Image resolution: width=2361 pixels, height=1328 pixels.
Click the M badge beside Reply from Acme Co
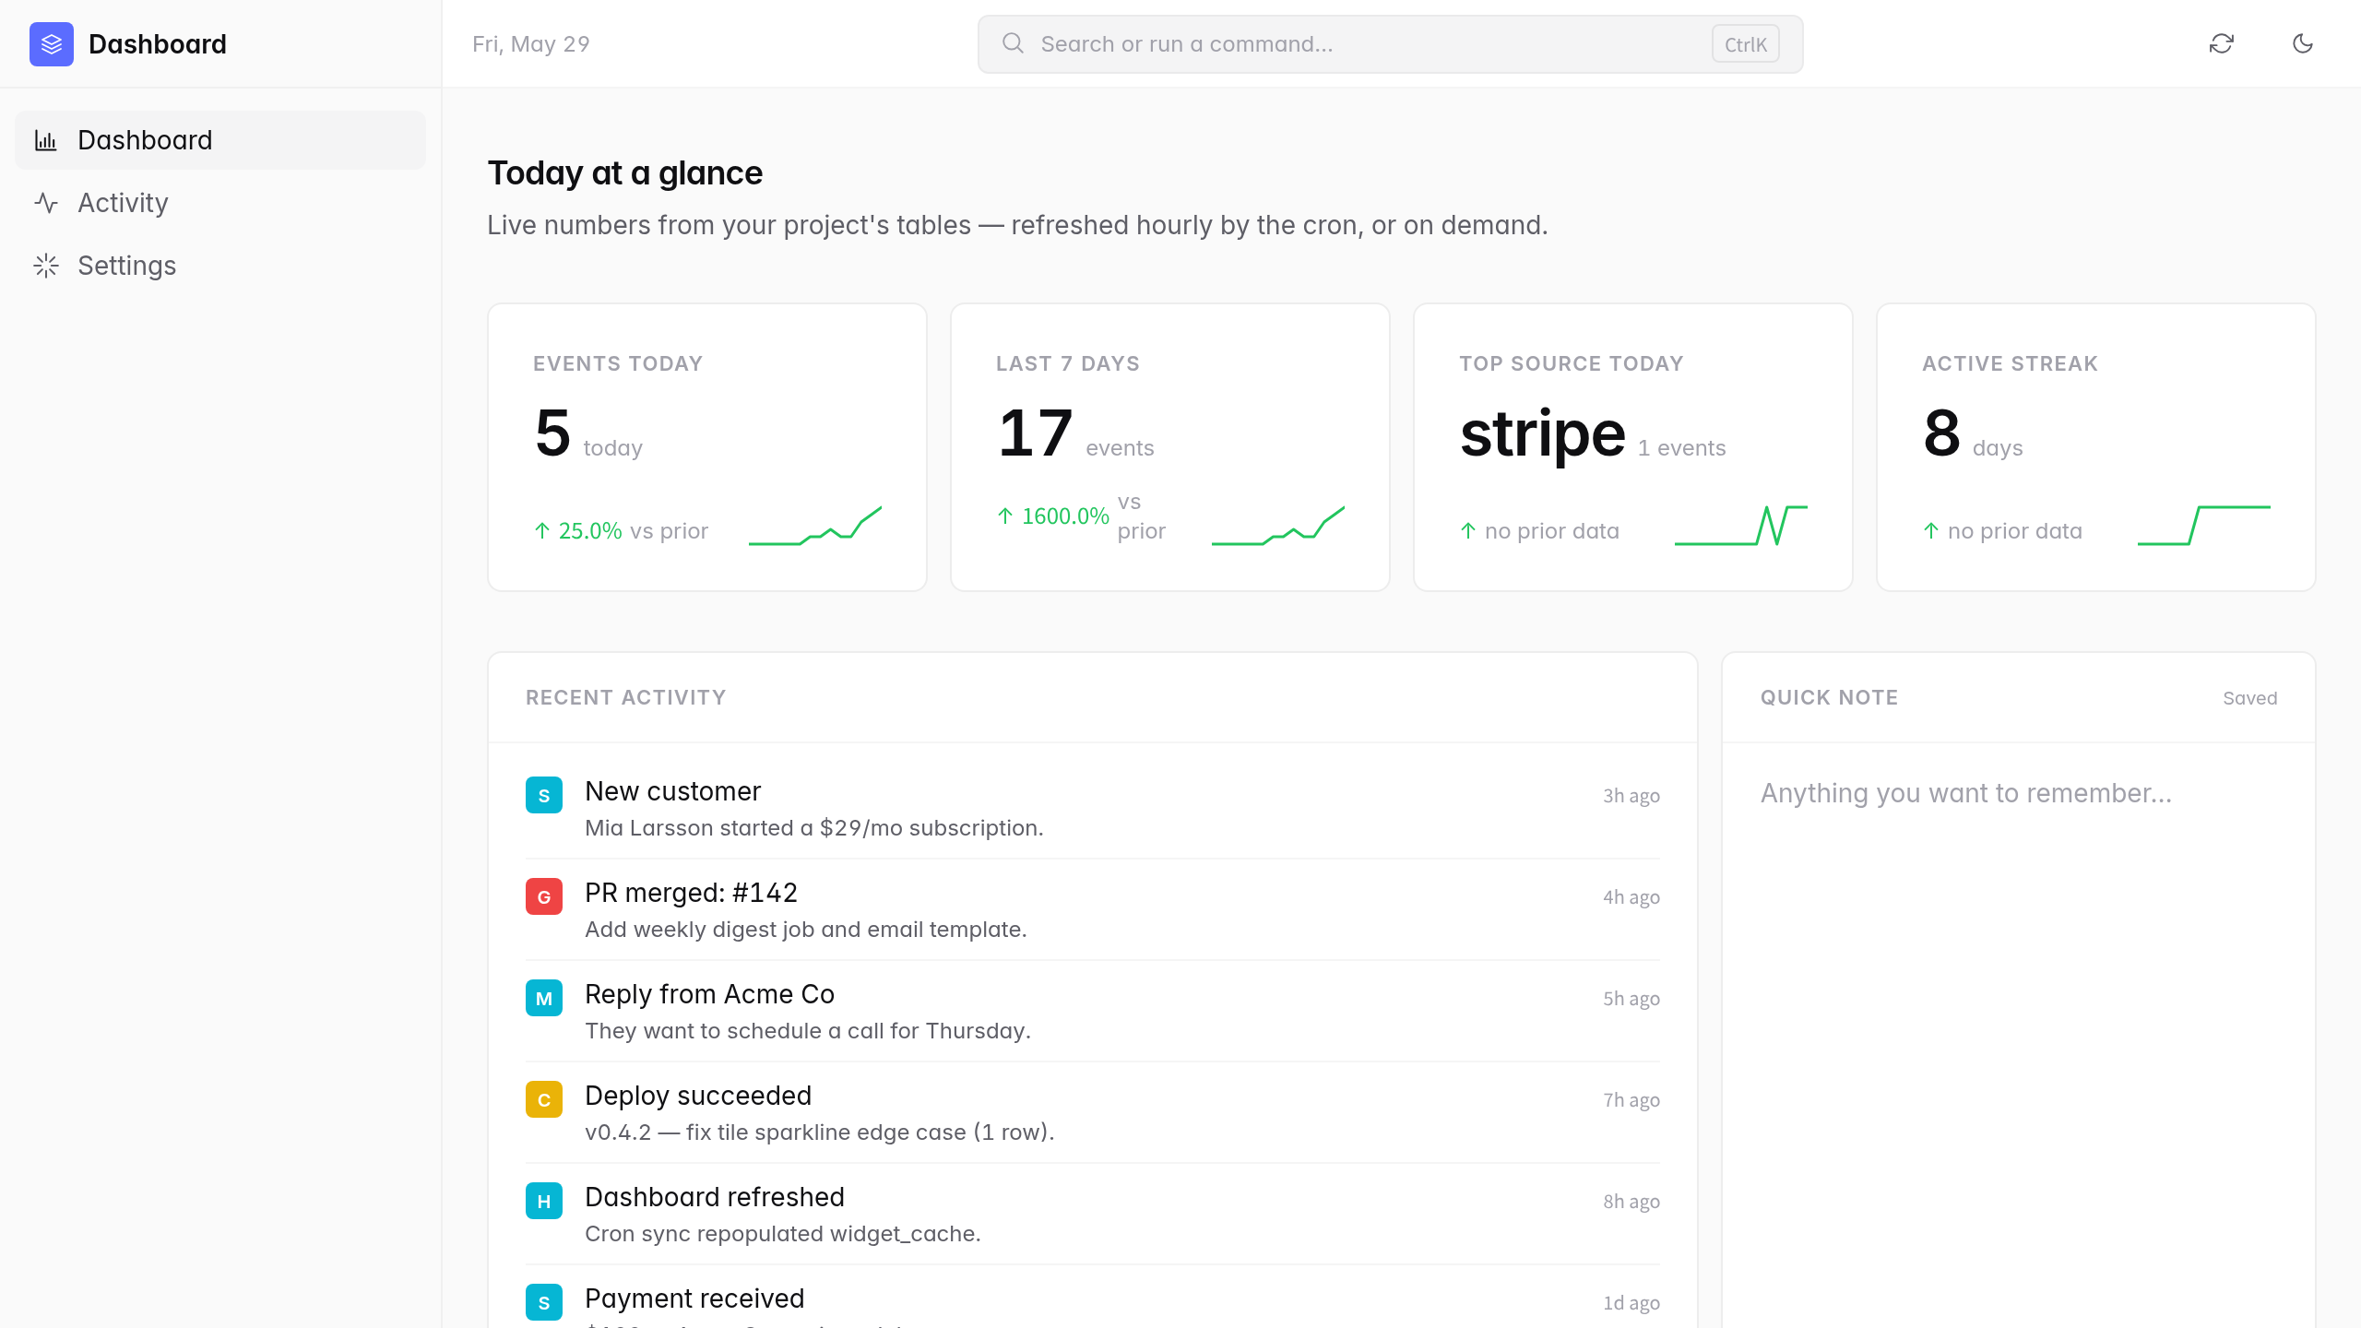point(544,998)
